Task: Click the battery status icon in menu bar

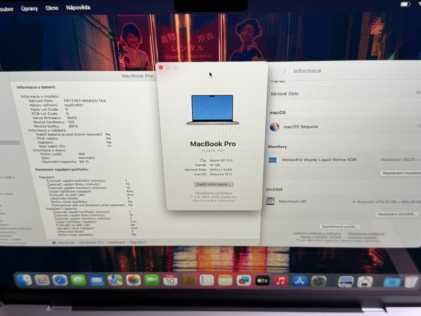Action: pos(405,4)
